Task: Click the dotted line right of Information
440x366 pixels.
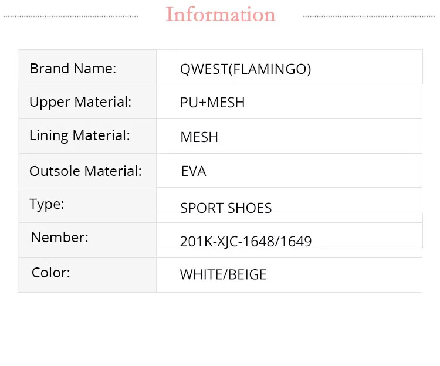Action: [x=371, y=16]
